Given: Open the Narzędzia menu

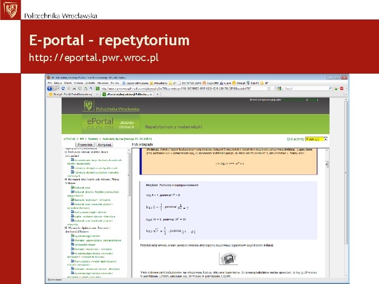Looking at the screenshot, I should [103, 83].
